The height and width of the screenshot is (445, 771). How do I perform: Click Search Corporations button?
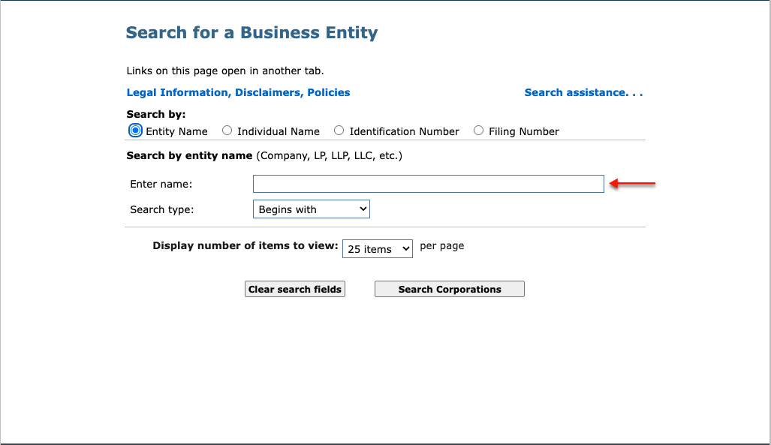pos(450,289)
